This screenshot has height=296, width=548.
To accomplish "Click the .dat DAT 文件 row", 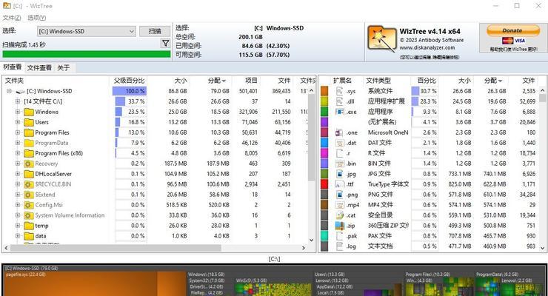I will [x=430, y=143].
